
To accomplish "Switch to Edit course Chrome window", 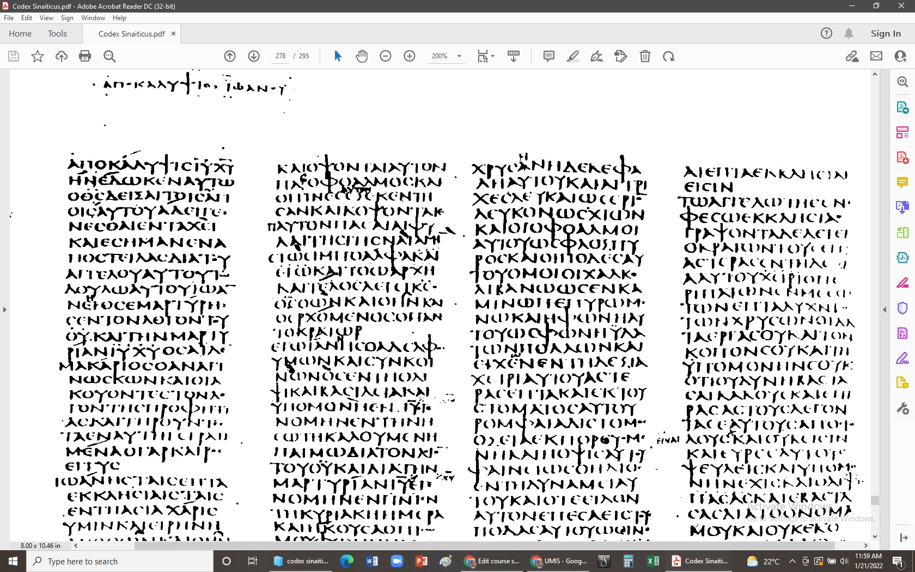I will 492,561.
